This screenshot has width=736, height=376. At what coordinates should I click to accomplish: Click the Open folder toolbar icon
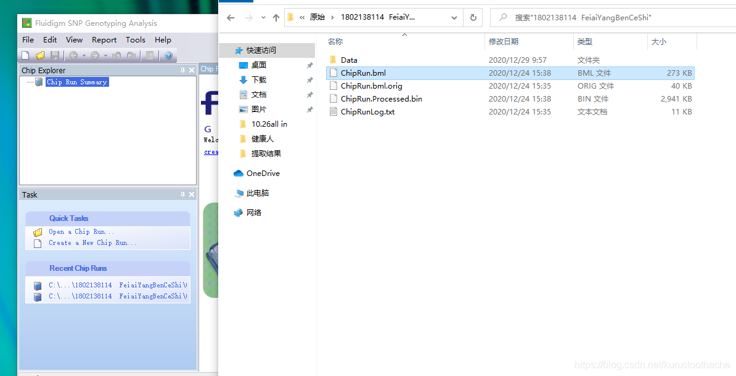(x=40, y=55)
